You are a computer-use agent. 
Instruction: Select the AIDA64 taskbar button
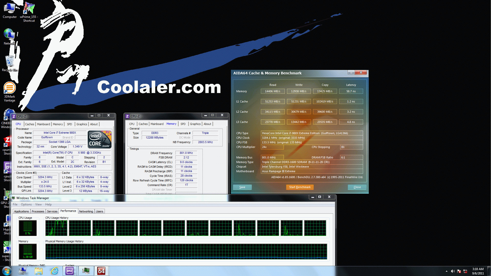click(101, 271)
